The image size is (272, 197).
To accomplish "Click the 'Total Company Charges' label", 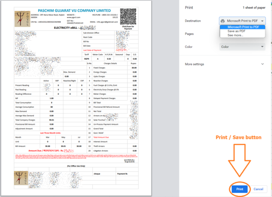I will 25,120.
